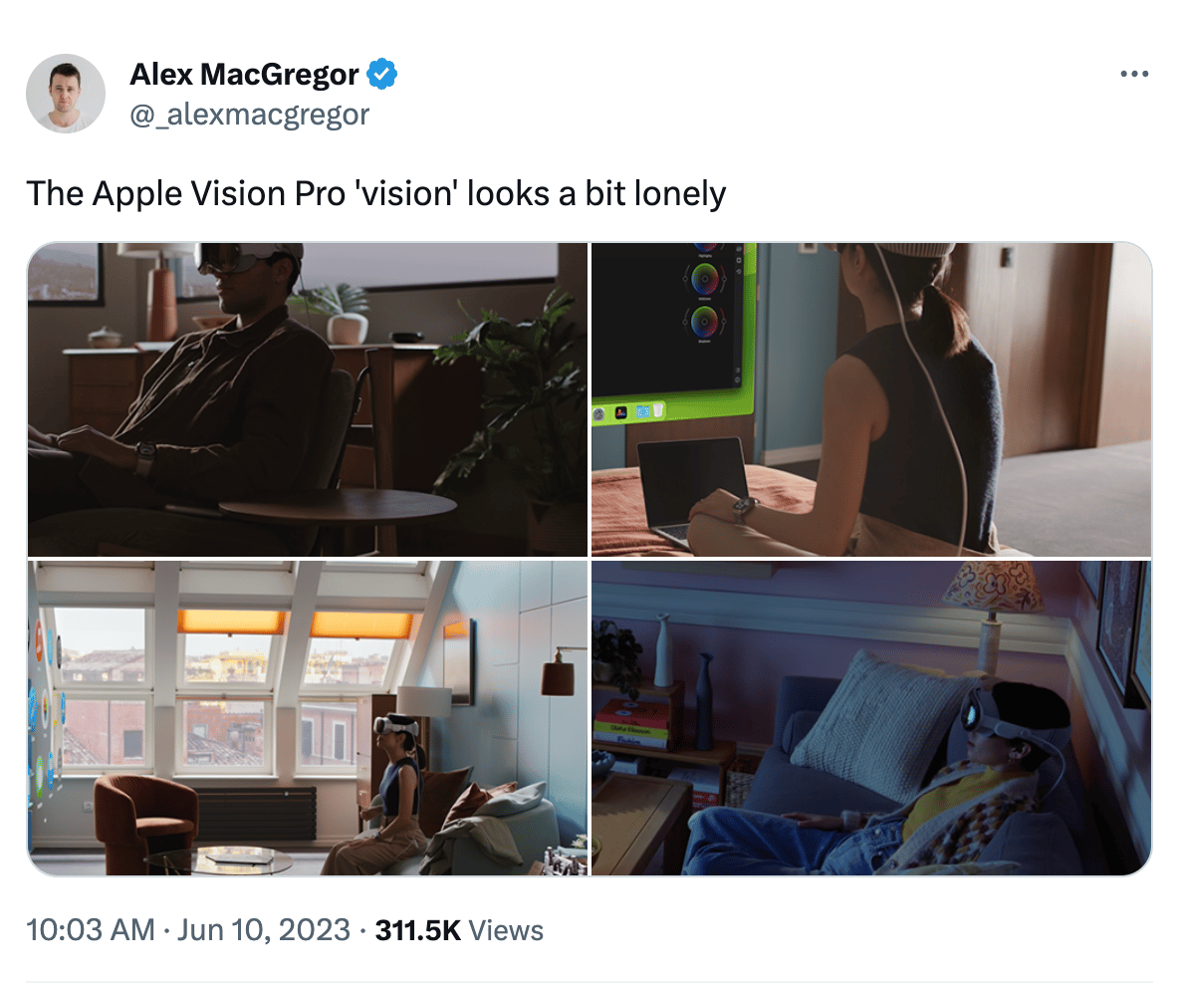The width and height of the screenshot is (1181, 988).
Task: Open the three-dot more options menu
Action: 1133,74
